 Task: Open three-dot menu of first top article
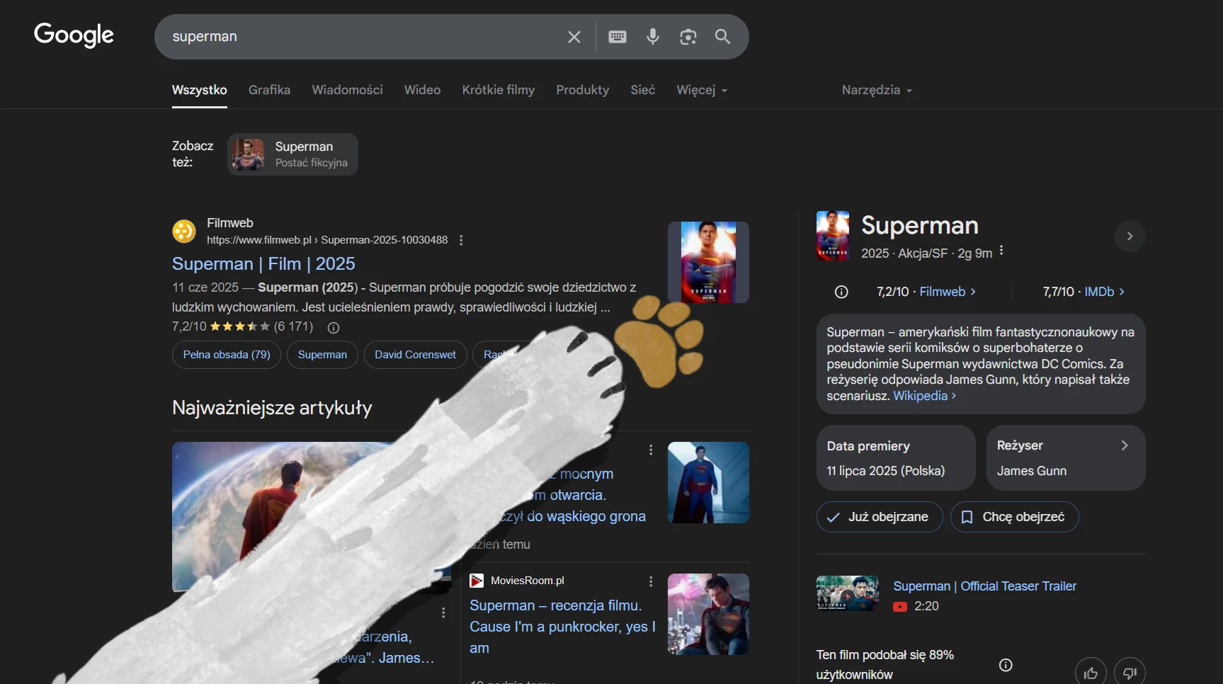[x=651, y=450]
